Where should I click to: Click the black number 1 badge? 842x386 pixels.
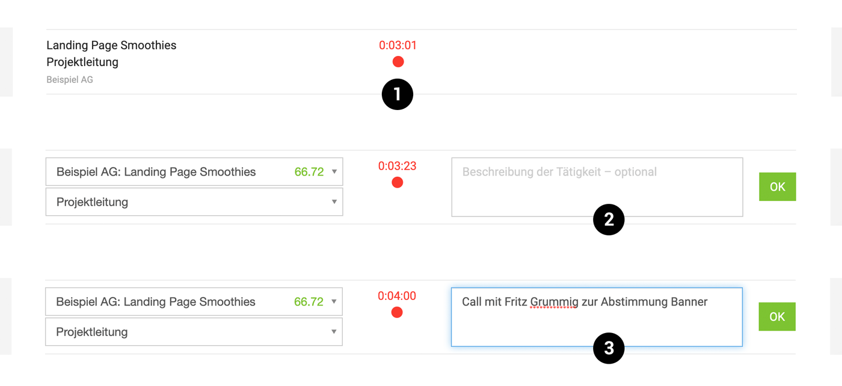pyautogui.click(x=398, y=94)
